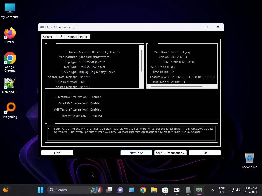Switch to the Sound tab
This screenshot has height=196, width=262.
(72, 37)
